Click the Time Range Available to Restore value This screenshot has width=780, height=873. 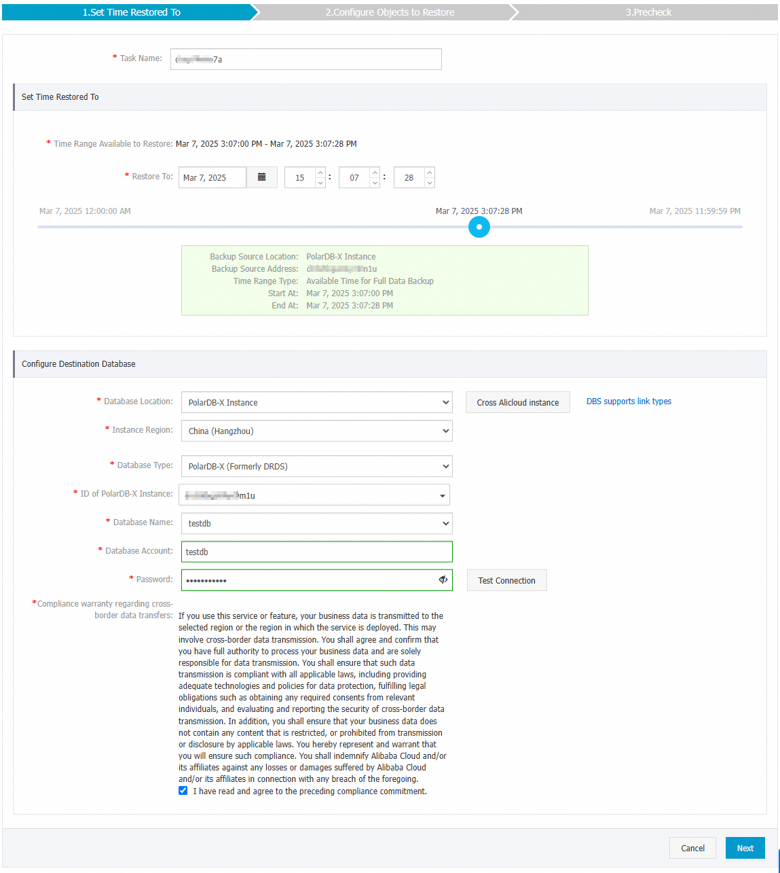266,144
